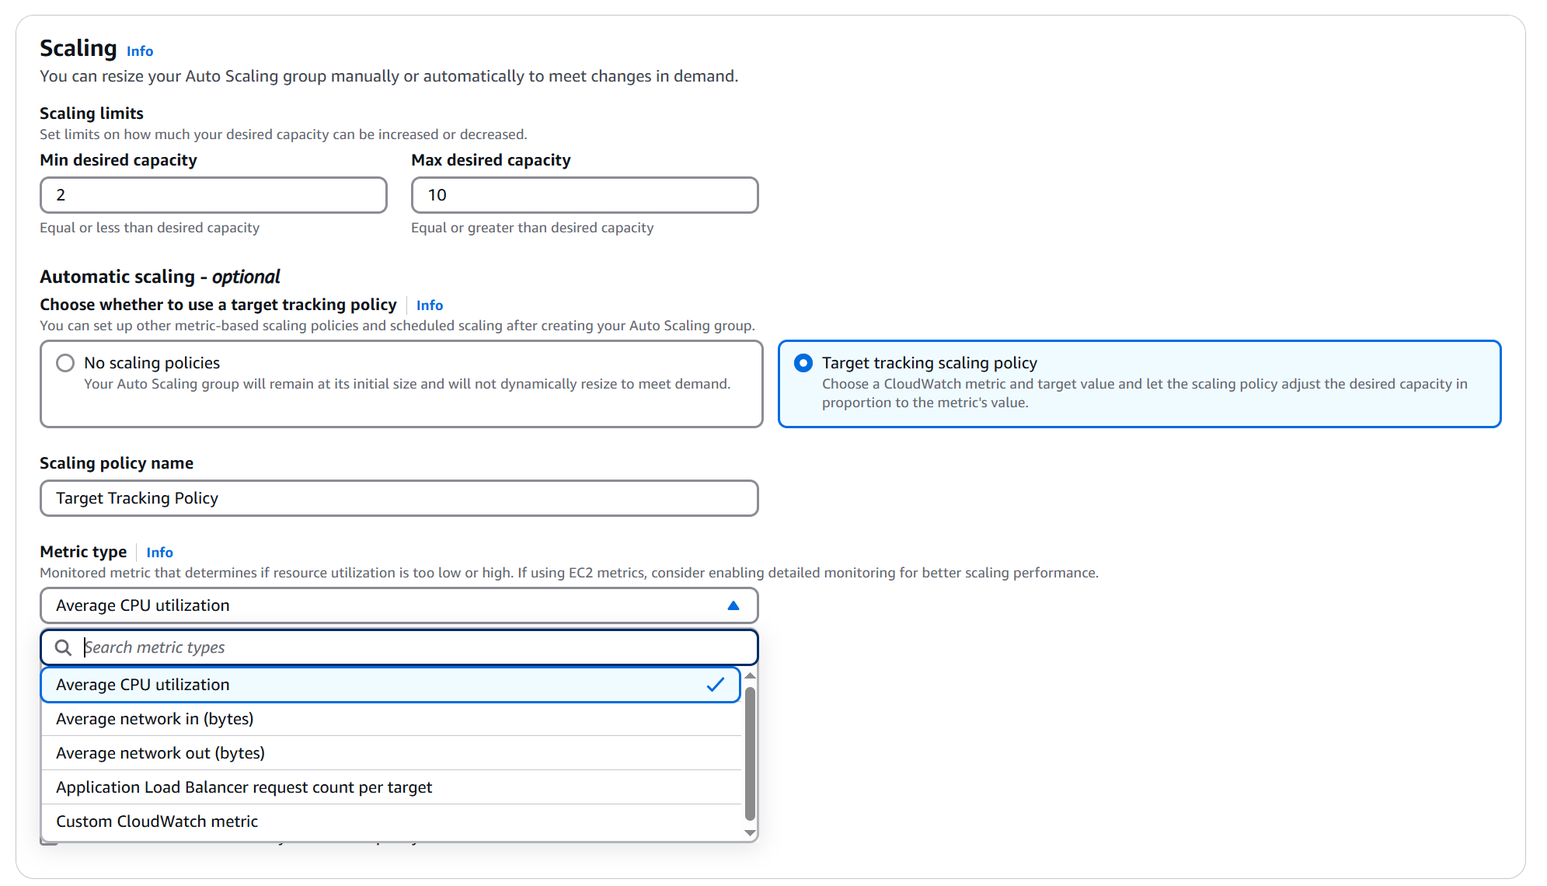Select Target tracking scaling policy radio button
Screen dimensions: 1547x886
(803, 363)
